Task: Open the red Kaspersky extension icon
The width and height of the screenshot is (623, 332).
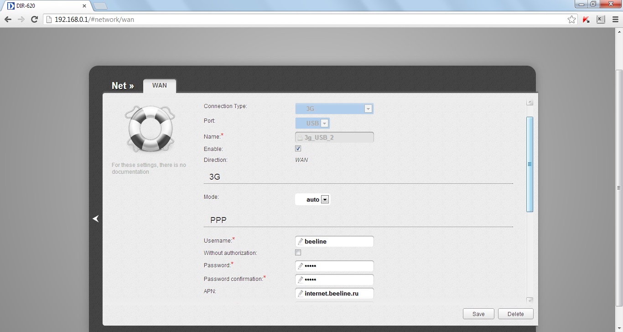Action: pyautogui.click(x=587, y=20)
